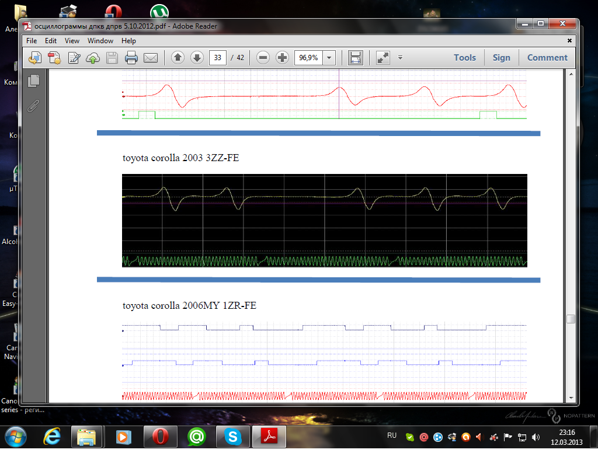Open Action Center flag tray icon

pos(507,437)
